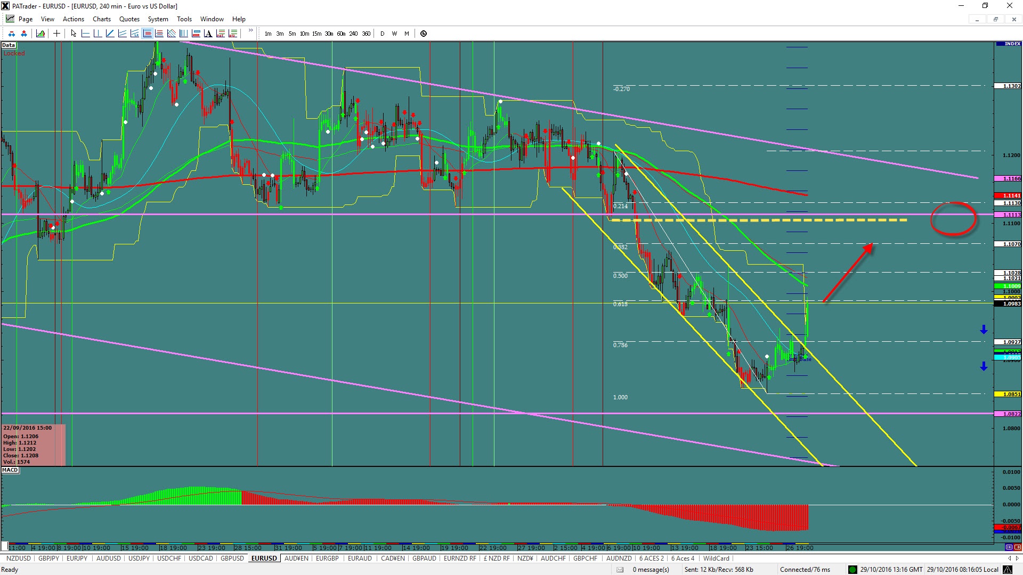Select the crosshair tool
The image size is (1023, 575).
(56, 34)
